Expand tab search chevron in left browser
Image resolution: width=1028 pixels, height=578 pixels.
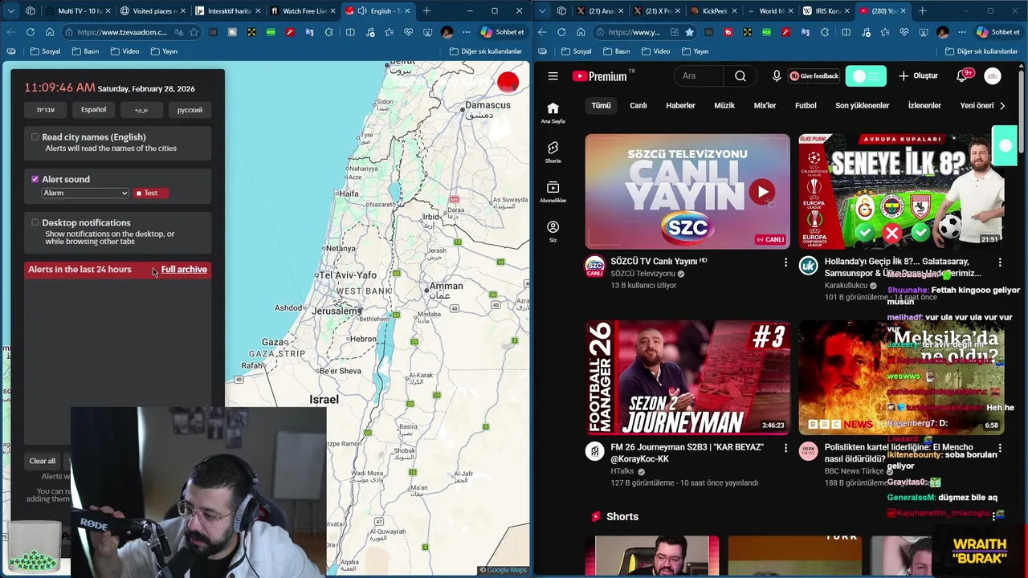11,11
